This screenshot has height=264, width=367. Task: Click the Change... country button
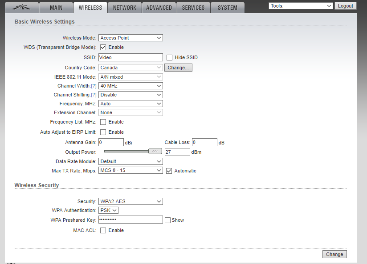178,68
